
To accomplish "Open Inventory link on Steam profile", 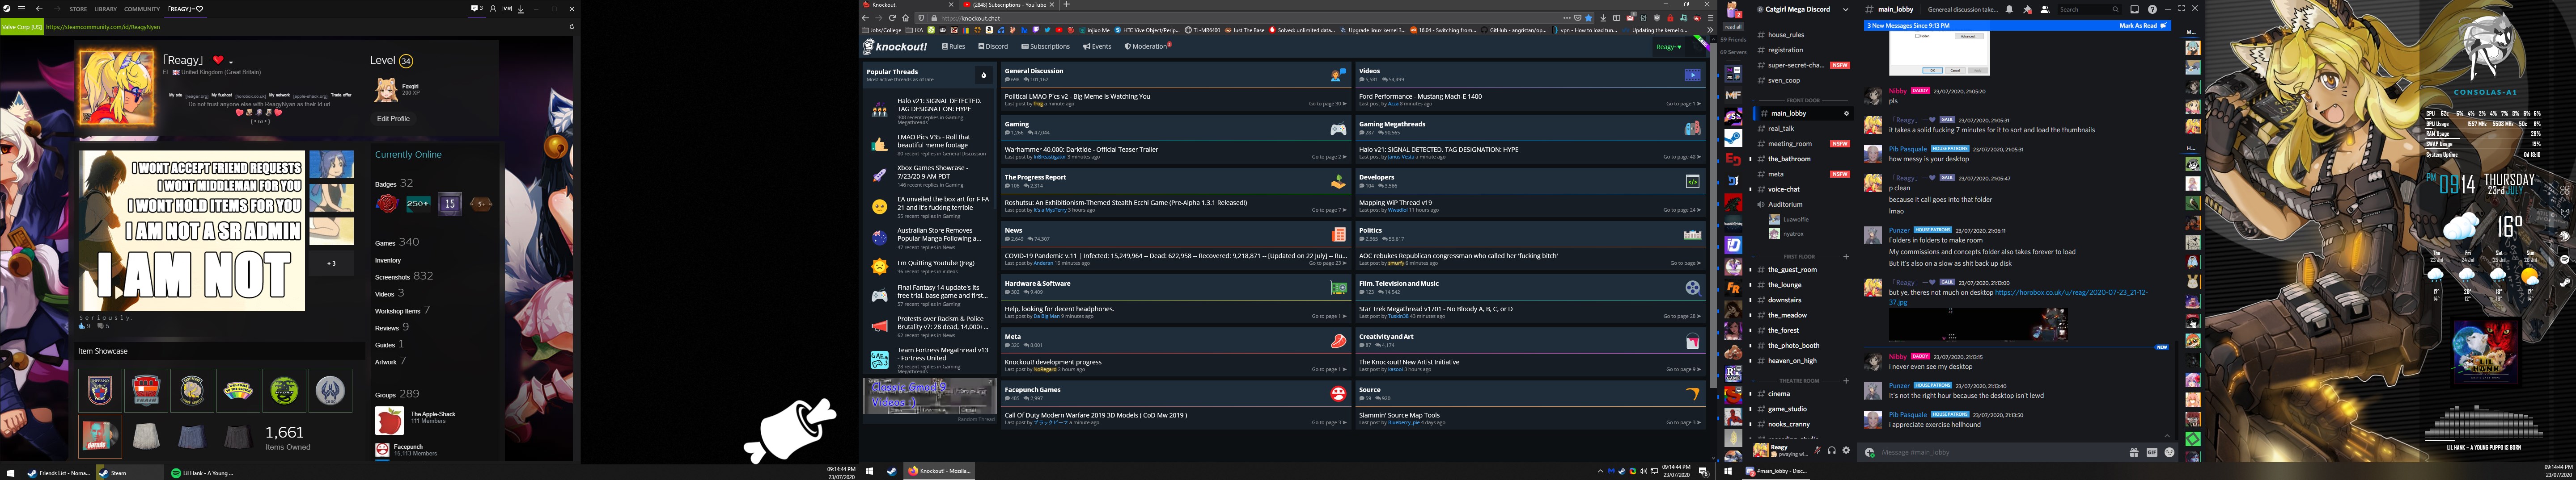I will (x=388, y=260).
